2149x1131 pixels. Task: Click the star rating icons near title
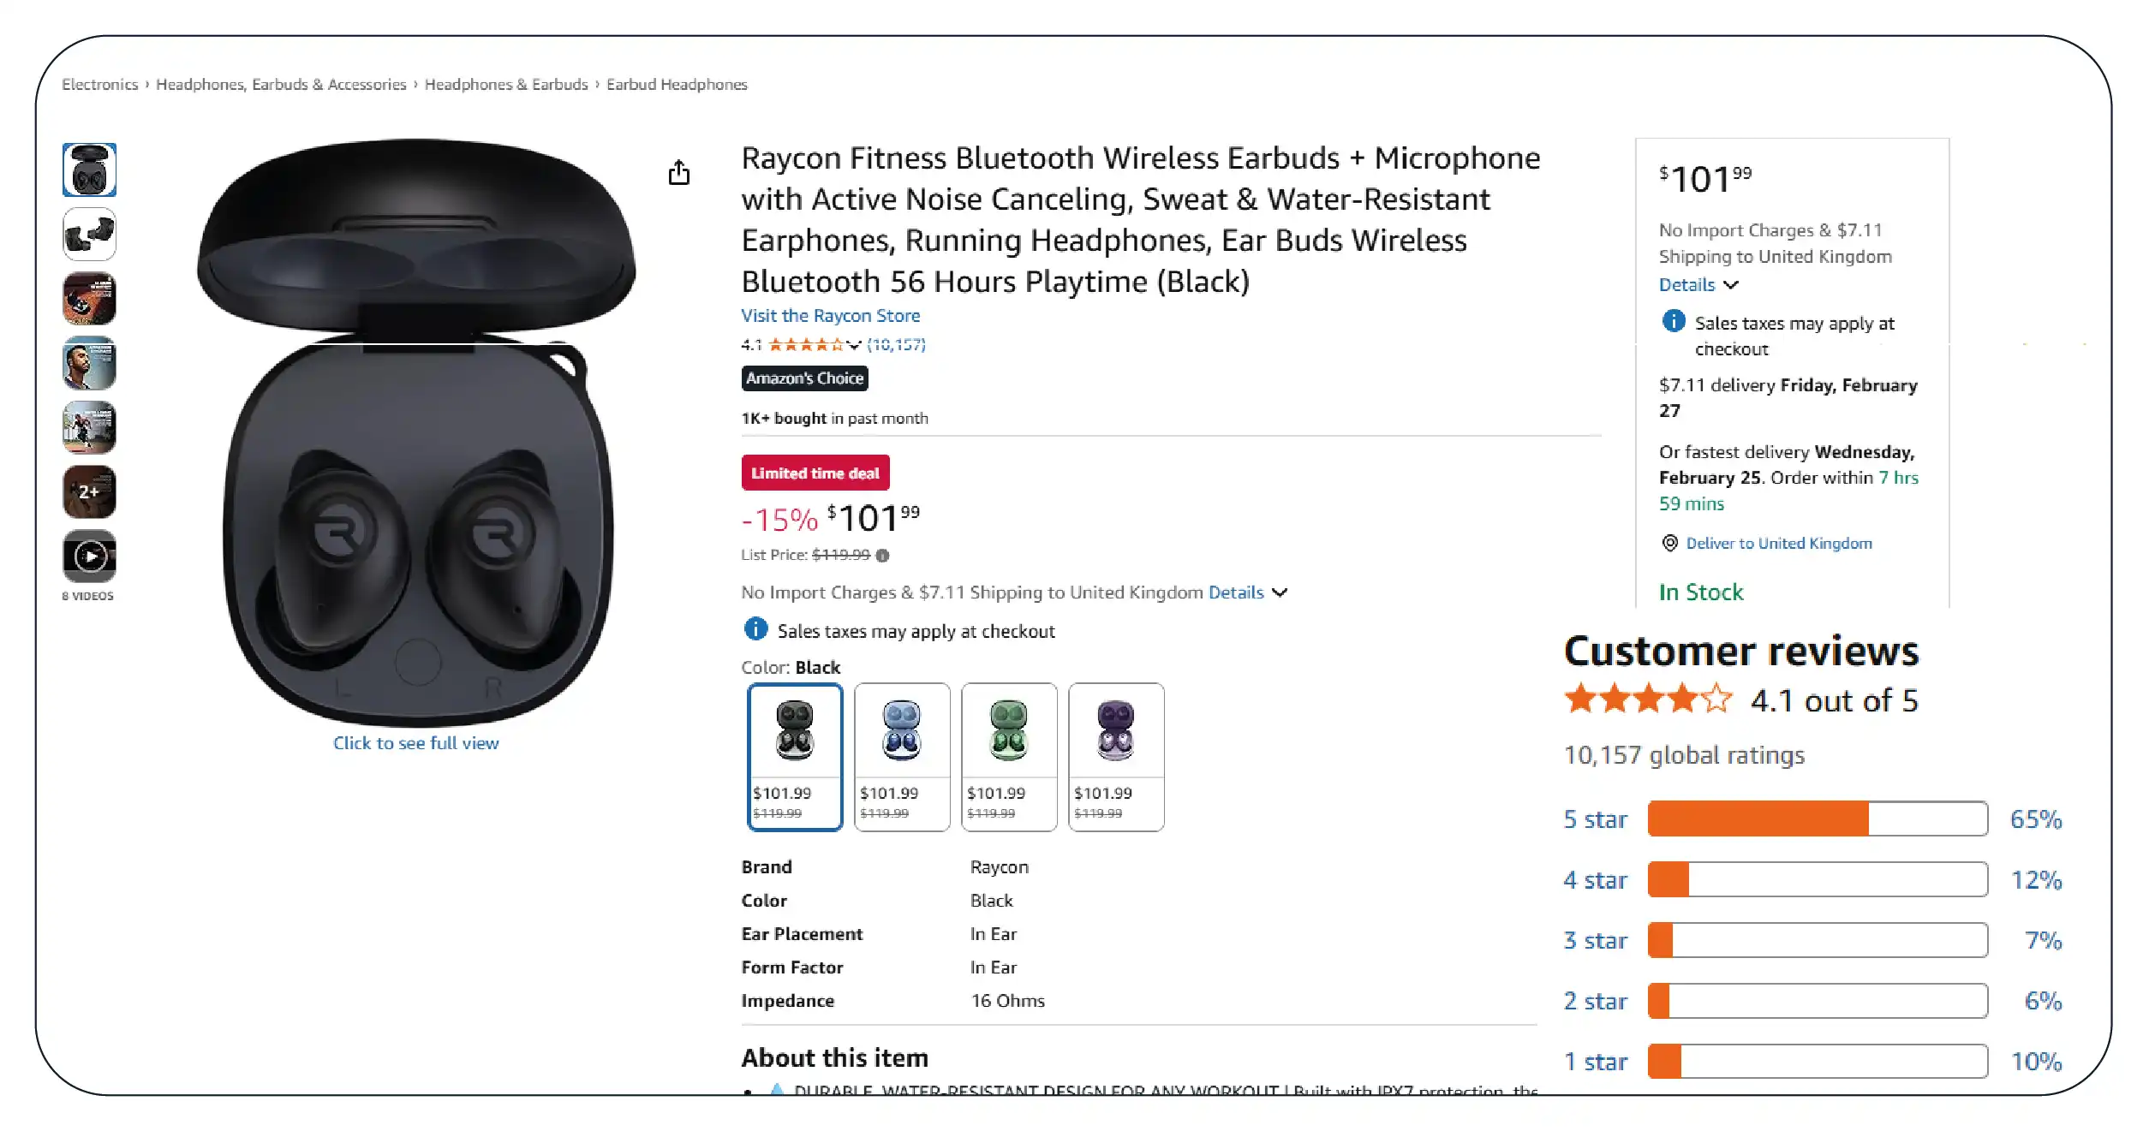(x=805, y=345)
